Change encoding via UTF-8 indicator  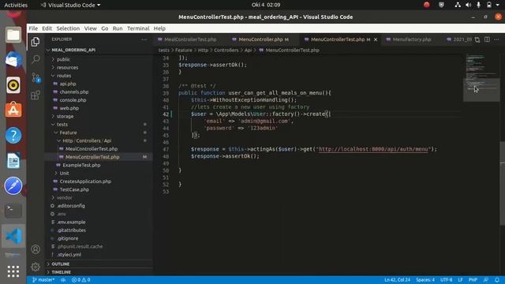pyautogui.click(x=446, y=280)
